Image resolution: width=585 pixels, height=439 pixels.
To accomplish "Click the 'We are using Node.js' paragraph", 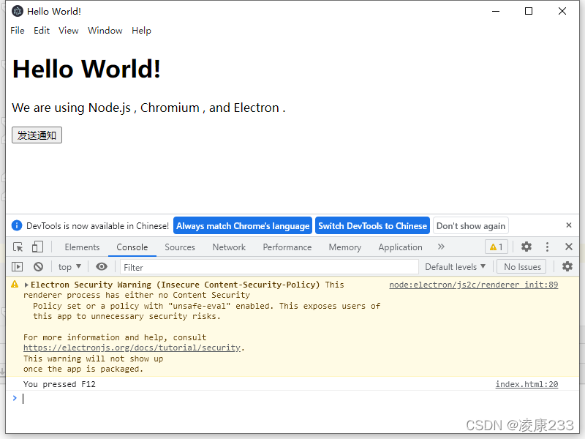I will point(148,108).
